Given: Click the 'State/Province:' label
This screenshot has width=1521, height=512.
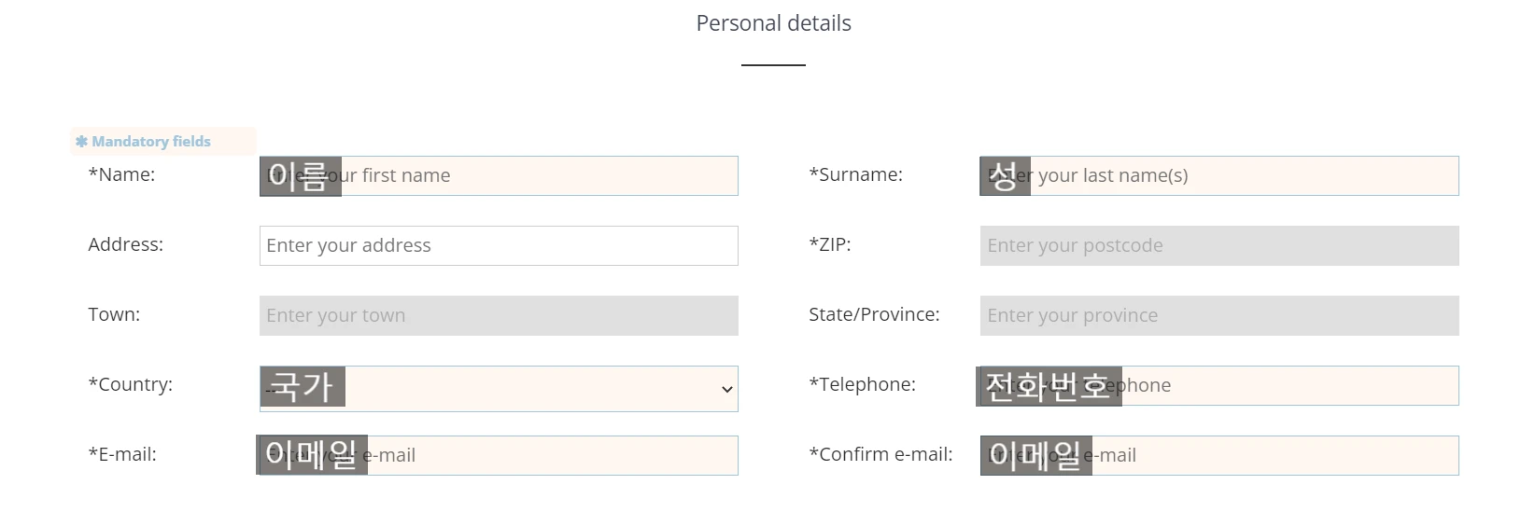Looking at the screenshot, I should point(874,314).
